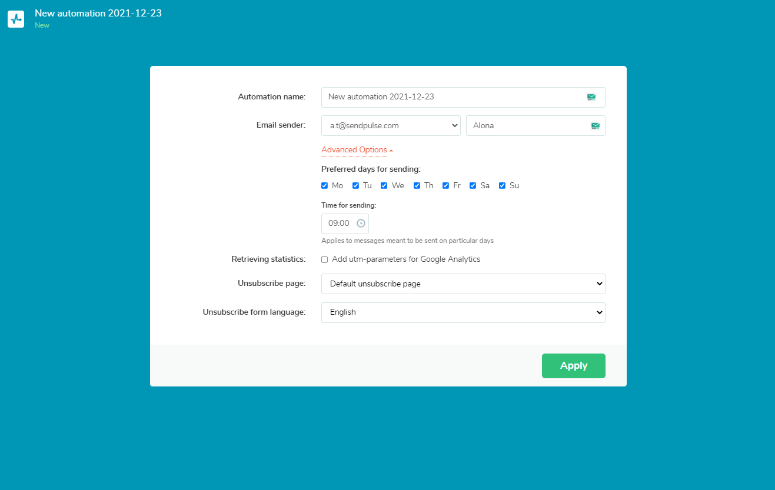This screenshot has height=490, width=775.
Task: Click the pulse automation logo icon
Action: [15, 19]
